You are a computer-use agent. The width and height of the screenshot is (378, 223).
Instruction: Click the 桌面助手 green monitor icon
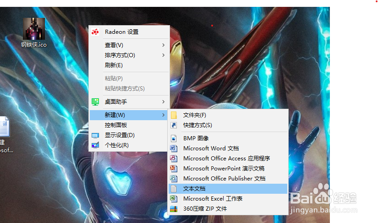[95, 102]
